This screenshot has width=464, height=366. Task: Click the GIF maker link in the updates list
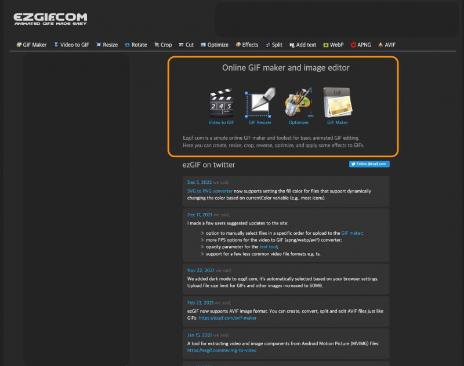pyautogui.click(x=351, y=233)
